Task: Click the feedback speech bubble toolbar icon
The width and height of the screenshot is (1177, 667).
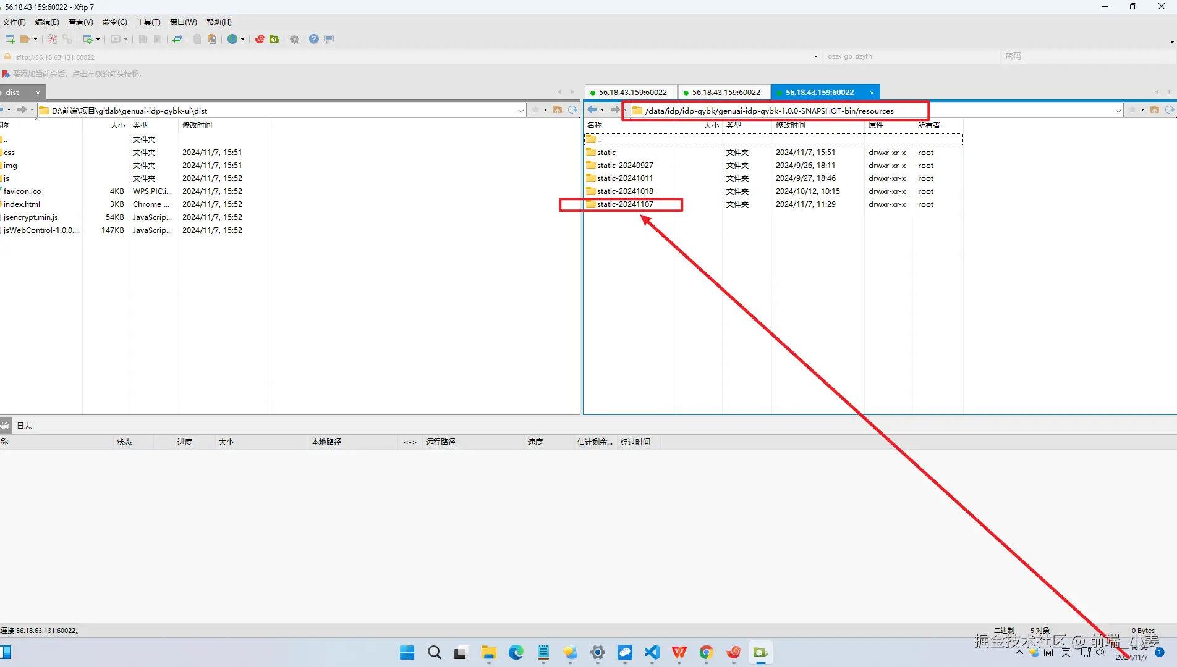Action: coord(329,39)
